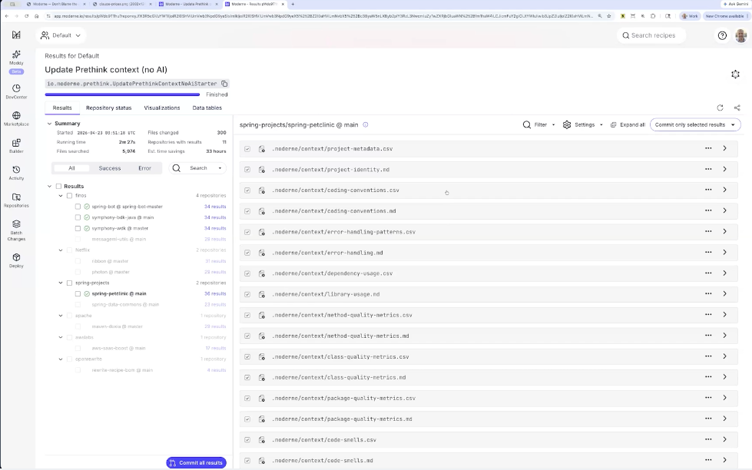Open the Settings dropdown
The image size is (752, 470).
582,124
